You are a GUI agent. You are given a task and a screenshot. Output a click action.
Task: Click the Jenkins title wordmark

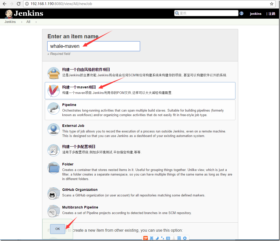(28, 13)
